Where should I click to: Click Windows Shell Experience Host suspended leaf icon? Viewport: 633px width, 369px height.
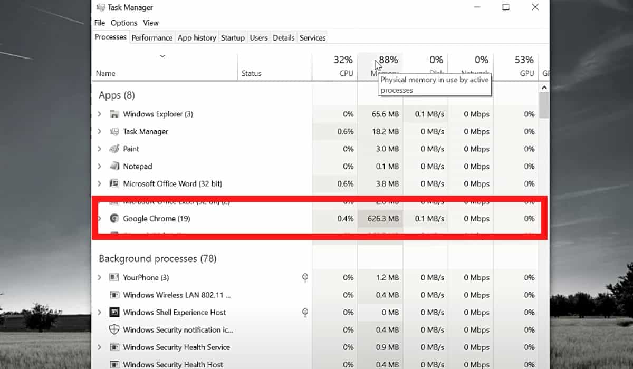coord(305,312)
